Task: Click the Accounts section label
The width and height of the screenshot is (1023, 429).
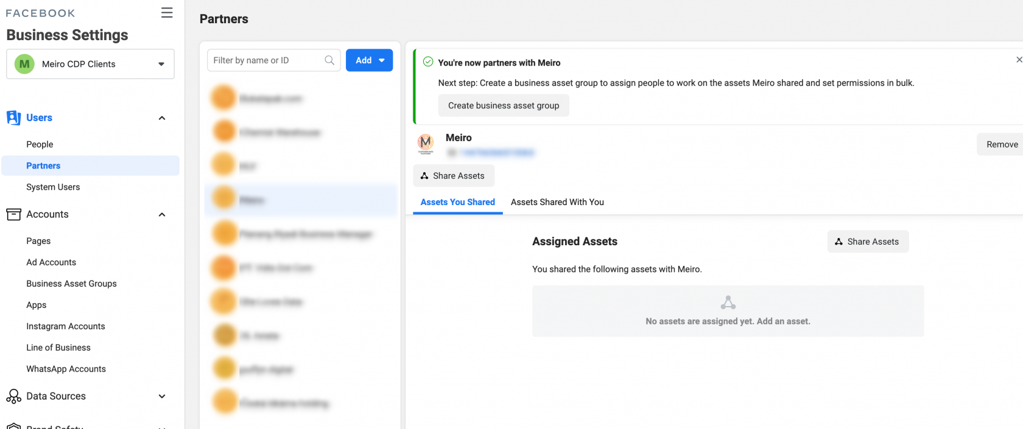Action: 47,214
